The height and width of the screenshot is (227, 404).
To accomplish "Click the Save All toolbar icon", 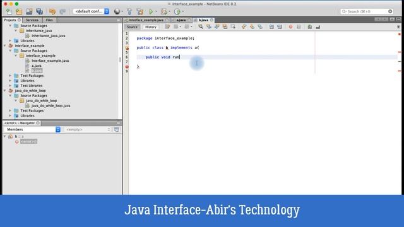I will 39,11.
